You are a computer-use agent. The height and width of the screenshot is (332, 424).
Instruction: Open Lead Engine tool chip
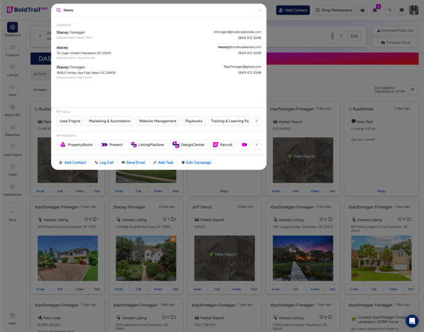[x=70, y=121]
